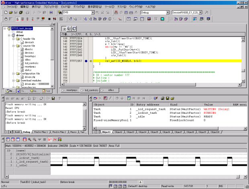Click the first icon of the editor view toolbar
The width and height of the screenshot is (249, 189).
(64, 29)
